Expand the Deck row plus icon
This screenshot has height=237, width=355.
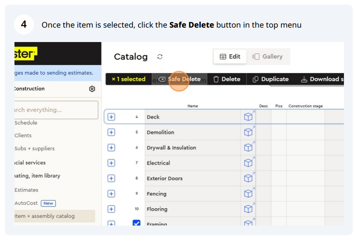pyautogui.click(x=111, y=117)
